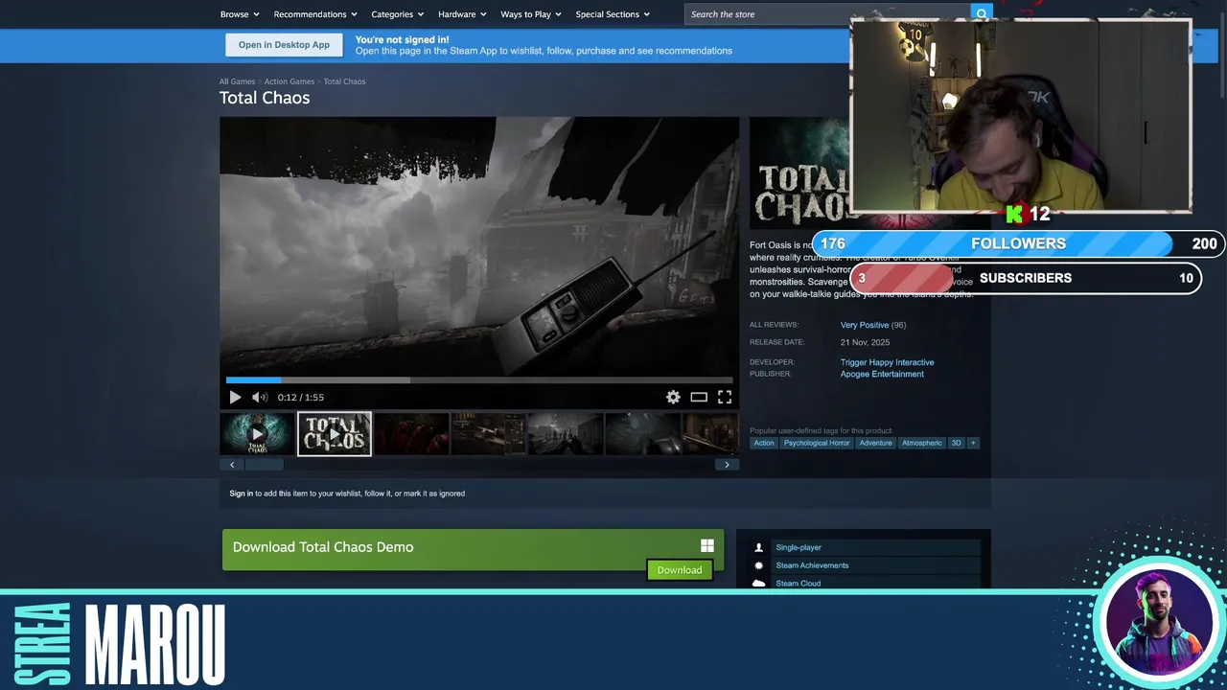The height and width of the screenshot is (690, 1227).
Task: Click the Windows platform icon
Action: (x=707, y=546)
